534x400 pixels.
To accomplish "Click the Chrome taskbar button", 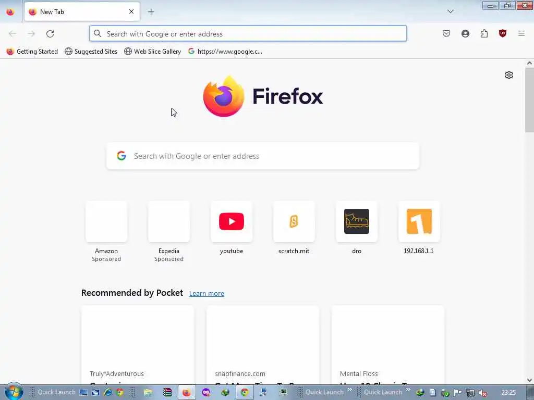I will [245, 392].
